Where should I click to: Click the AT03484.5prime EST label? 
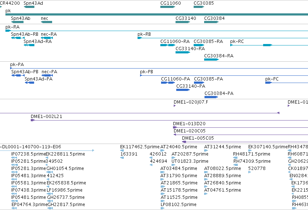tap(179, 168)
